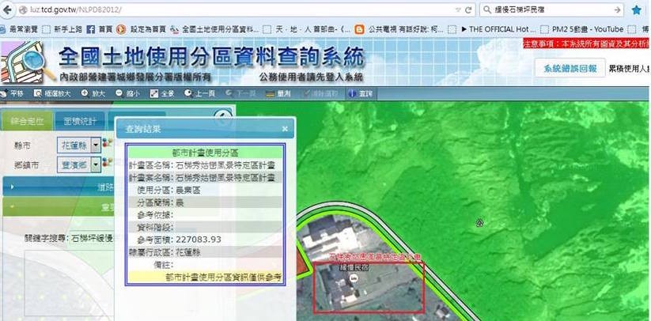Open the 新手上路 bookmark
The image size is (651, 321).
click(62, 29)
